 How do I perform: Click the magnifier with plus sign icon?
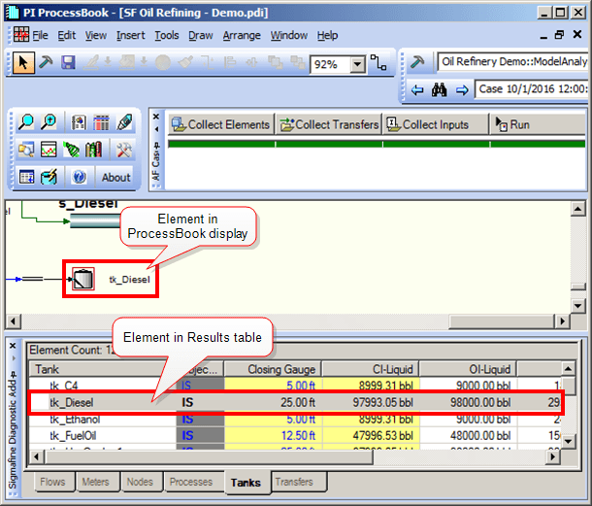[49, 122]
